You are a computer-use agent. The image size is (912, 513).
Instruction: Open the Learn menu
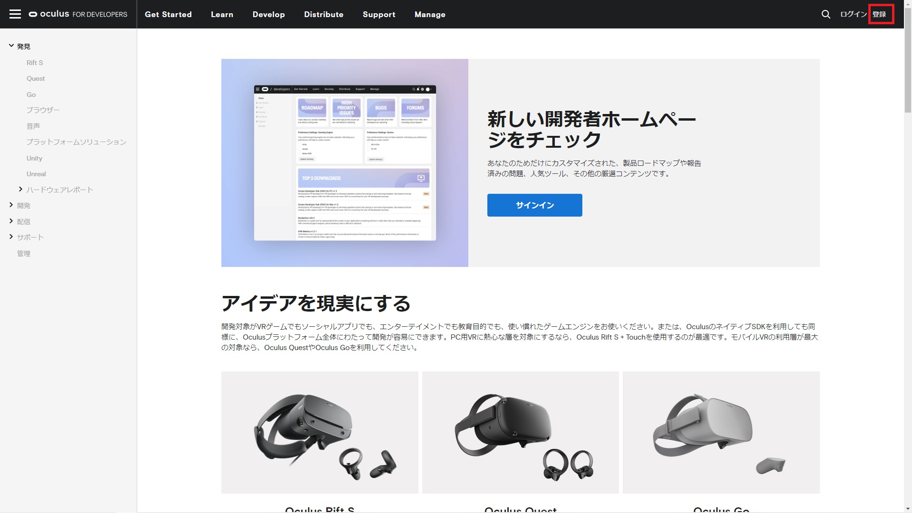222,14
